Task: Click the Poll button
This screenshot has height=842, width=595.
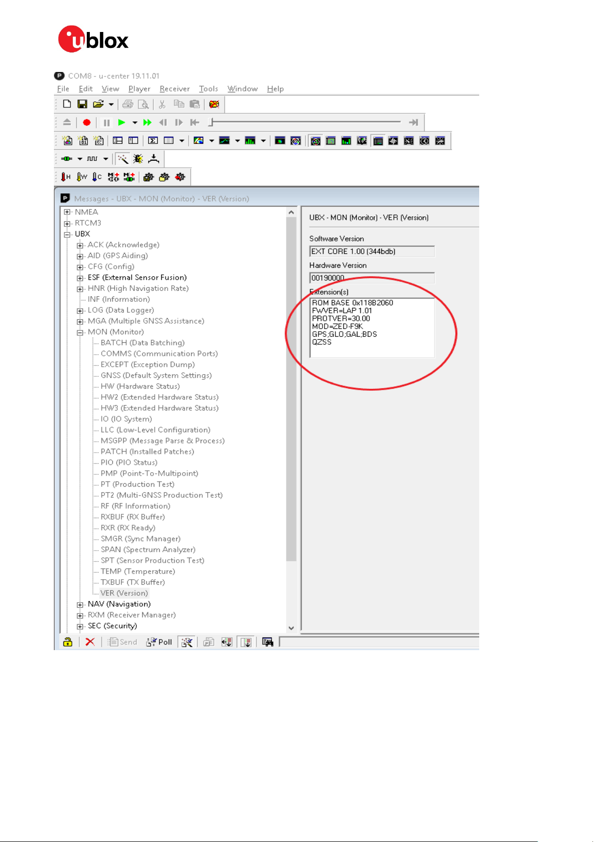Action: 159,642
